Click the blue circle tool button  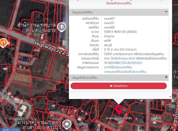[15, 130]
